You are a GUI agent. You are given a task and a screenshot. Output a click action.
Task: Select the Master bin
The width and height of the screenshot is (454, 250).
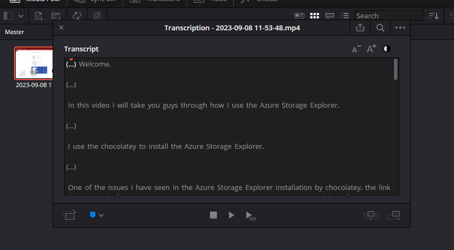tap(15, 32)
